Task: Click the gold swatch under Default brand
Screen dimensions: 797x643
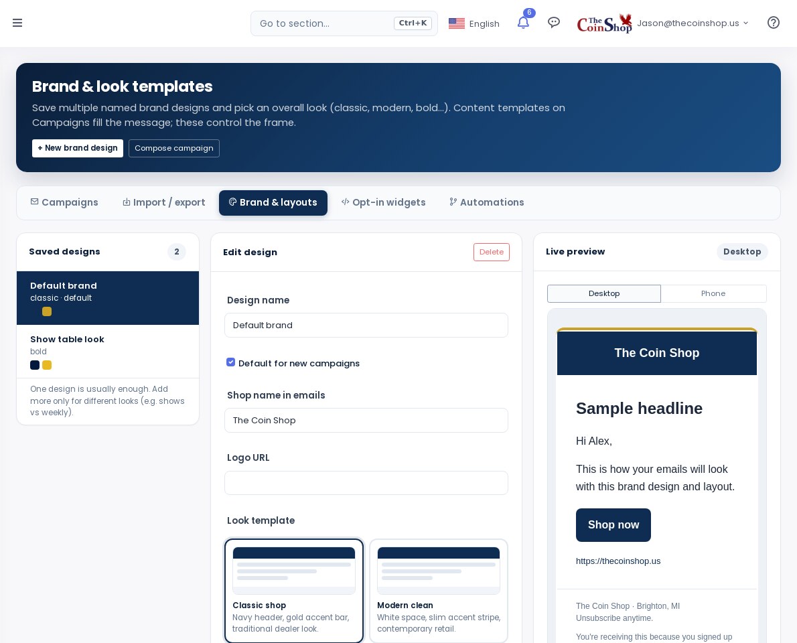Action: (47, 311)
